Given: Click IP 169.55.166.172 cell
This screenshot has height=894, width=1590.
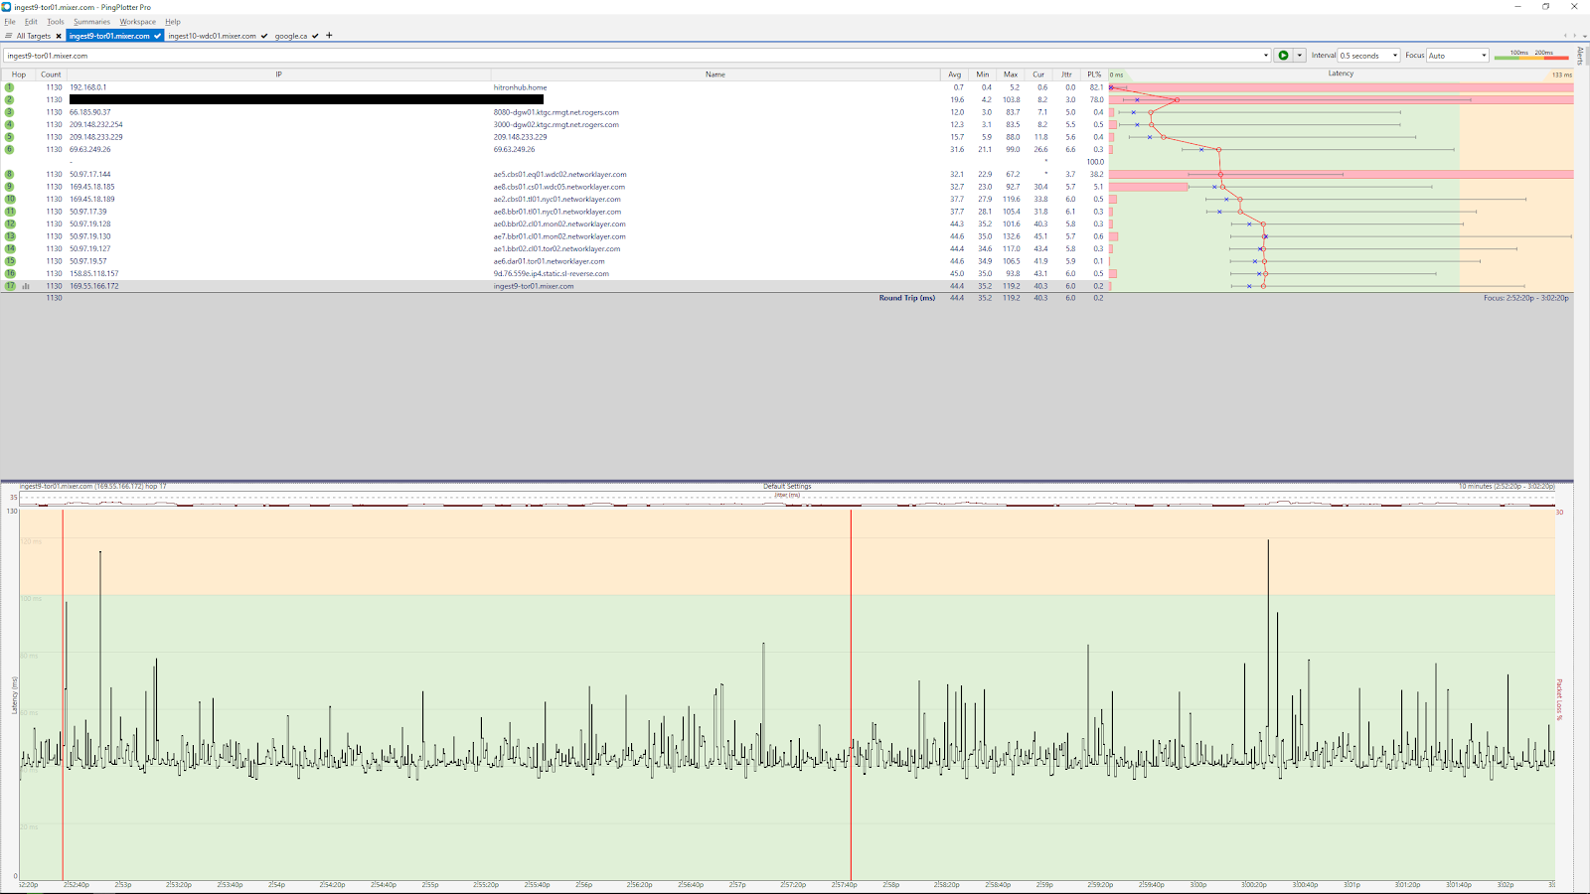Looking at the screenshot, I should click(x=93, y=286).
